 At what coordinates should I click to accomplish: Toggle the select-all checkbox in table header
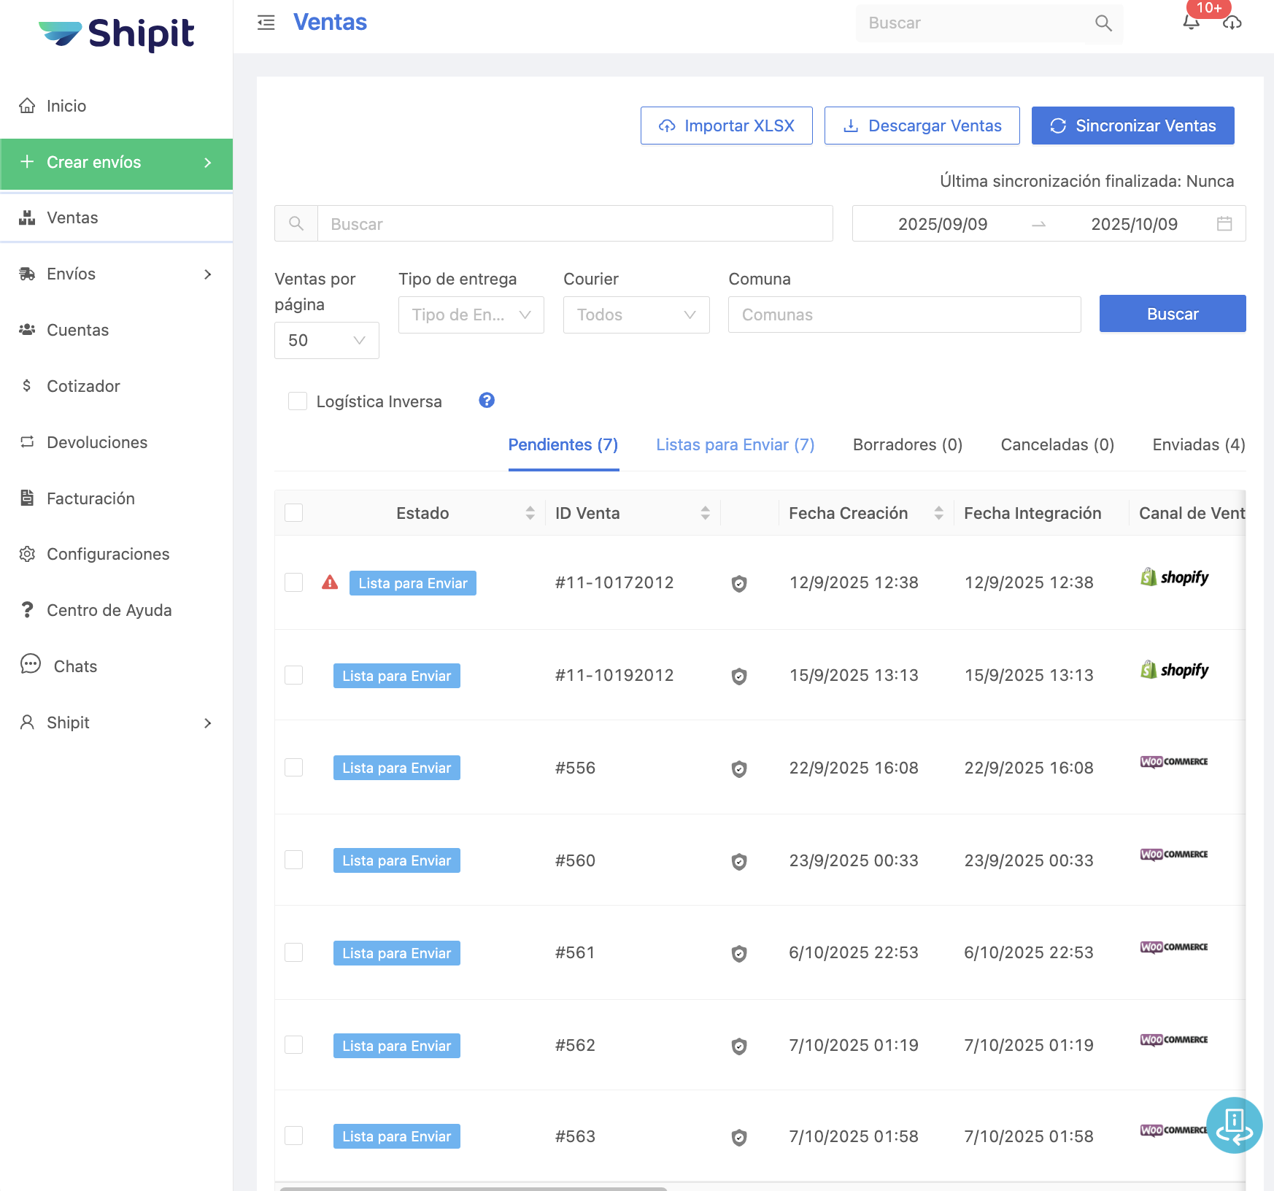[294, 513]
